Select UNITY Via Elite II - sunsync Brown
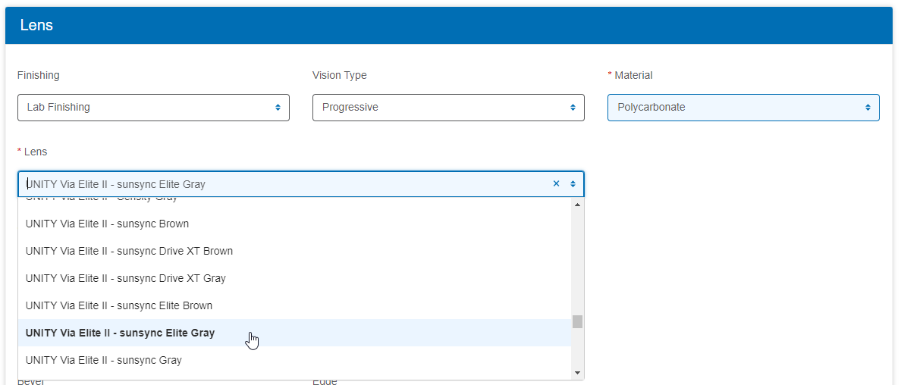The height and width of the screenshot is (385, 901). 107,224
